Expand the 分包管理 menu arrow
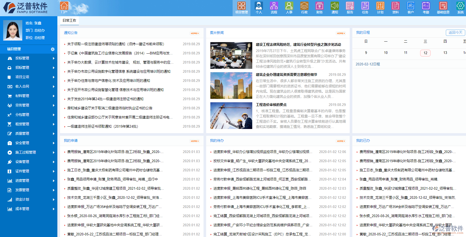This screenshot has height=237, width=466. tap(53, 115)
